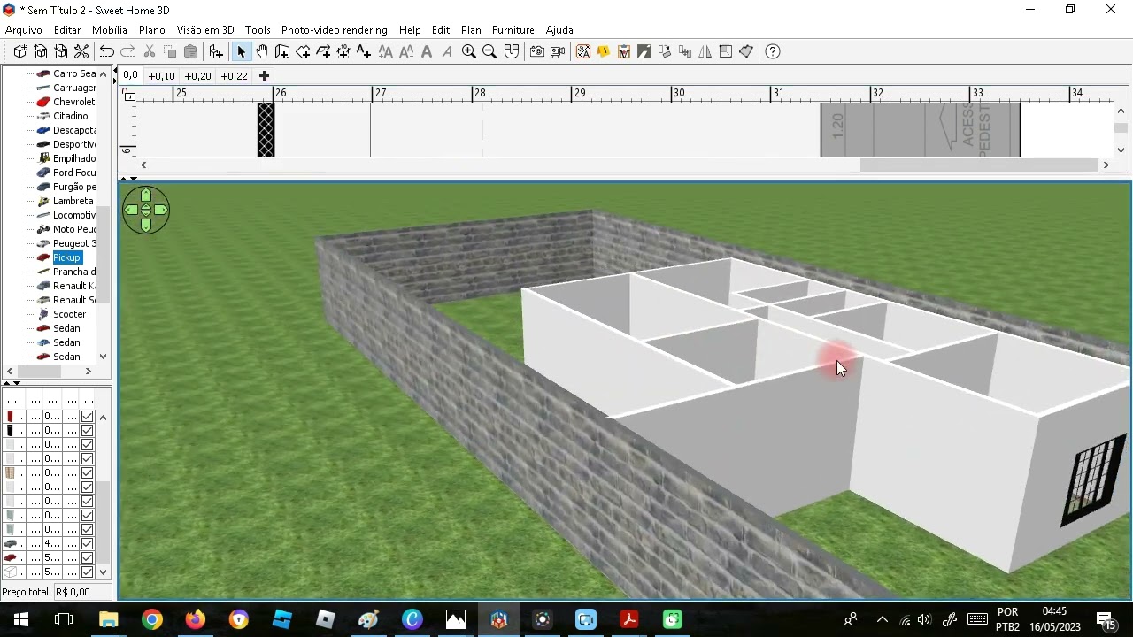Image resolution: width=1133 pixels, height=637 pixels.
Task: Select Empilhadeira in the catalog tree
Action: pyautogui.click(x=74, y=158)
